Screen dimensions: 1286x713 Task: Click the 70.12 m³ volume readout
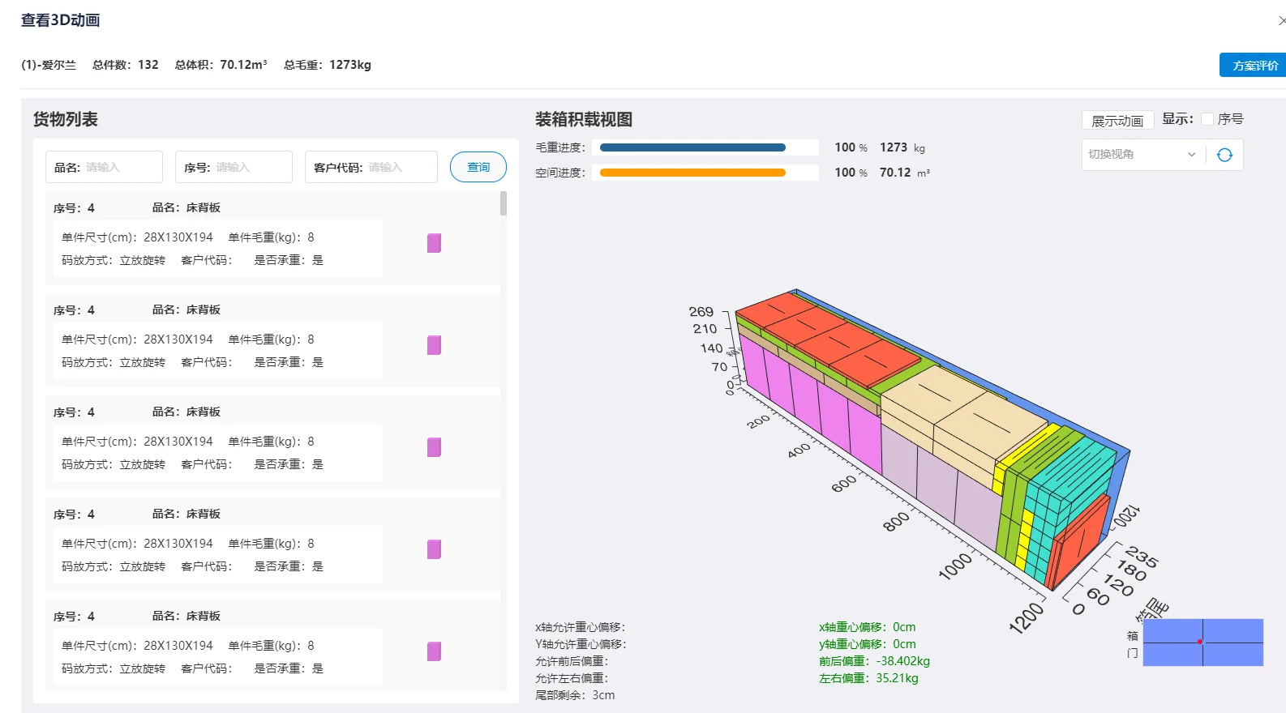click(905, 173)
